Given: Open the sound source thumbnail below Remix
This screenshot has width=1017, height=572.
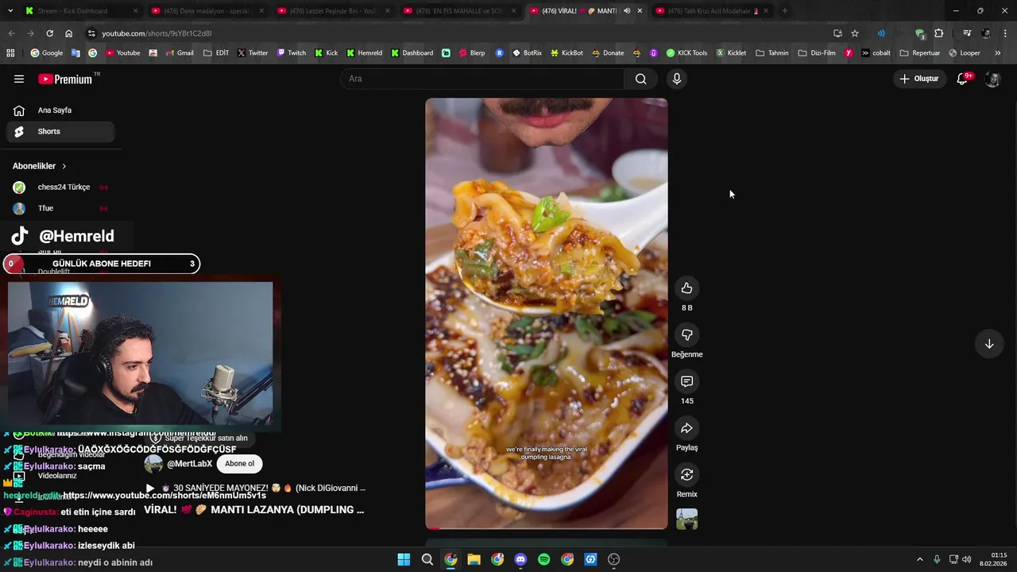Looking at the screenshot, I should (x=686, y=520).
